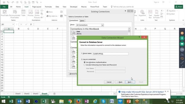Click the Server name input field
The width and height of the screenshot is (185, 104).
tap(110, 54)
